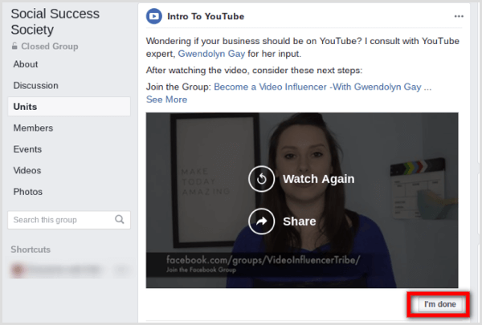Screen dimensions: 482x325
Task: Click the Search this group field
Action: [69, 220]
